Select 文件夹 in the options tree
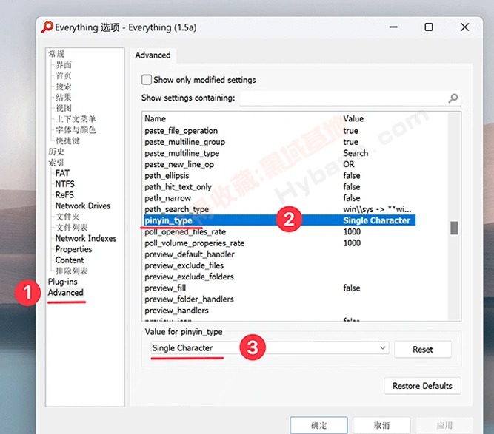Screen dimensions: 494x434 67,217
